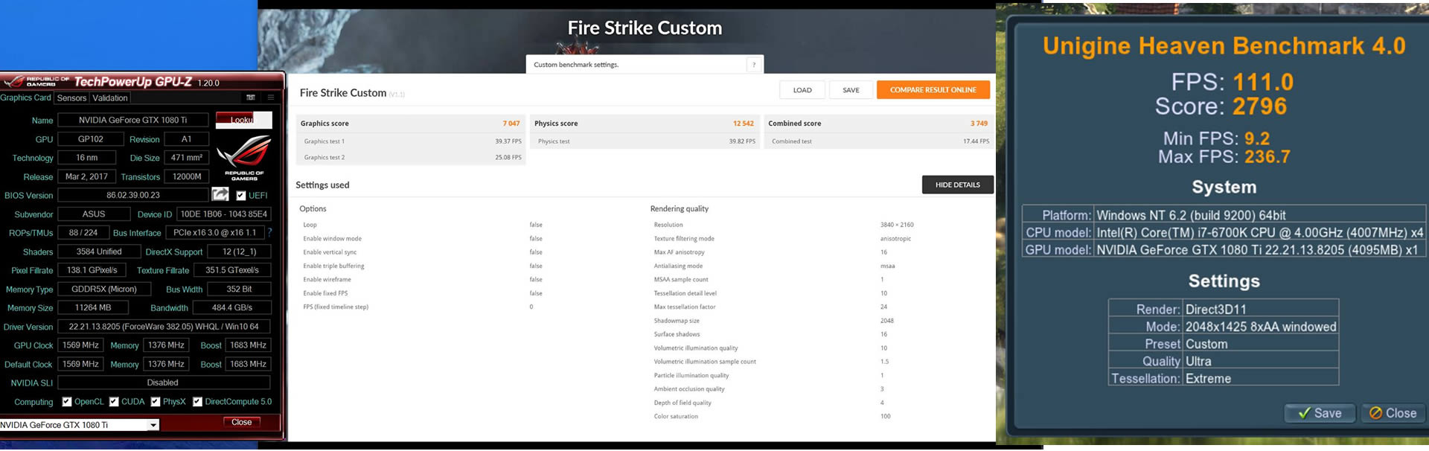Viewport: 1429px width, 451px height.
Task: Close the GPU-Z window with Close button
Action: (242, 423)
